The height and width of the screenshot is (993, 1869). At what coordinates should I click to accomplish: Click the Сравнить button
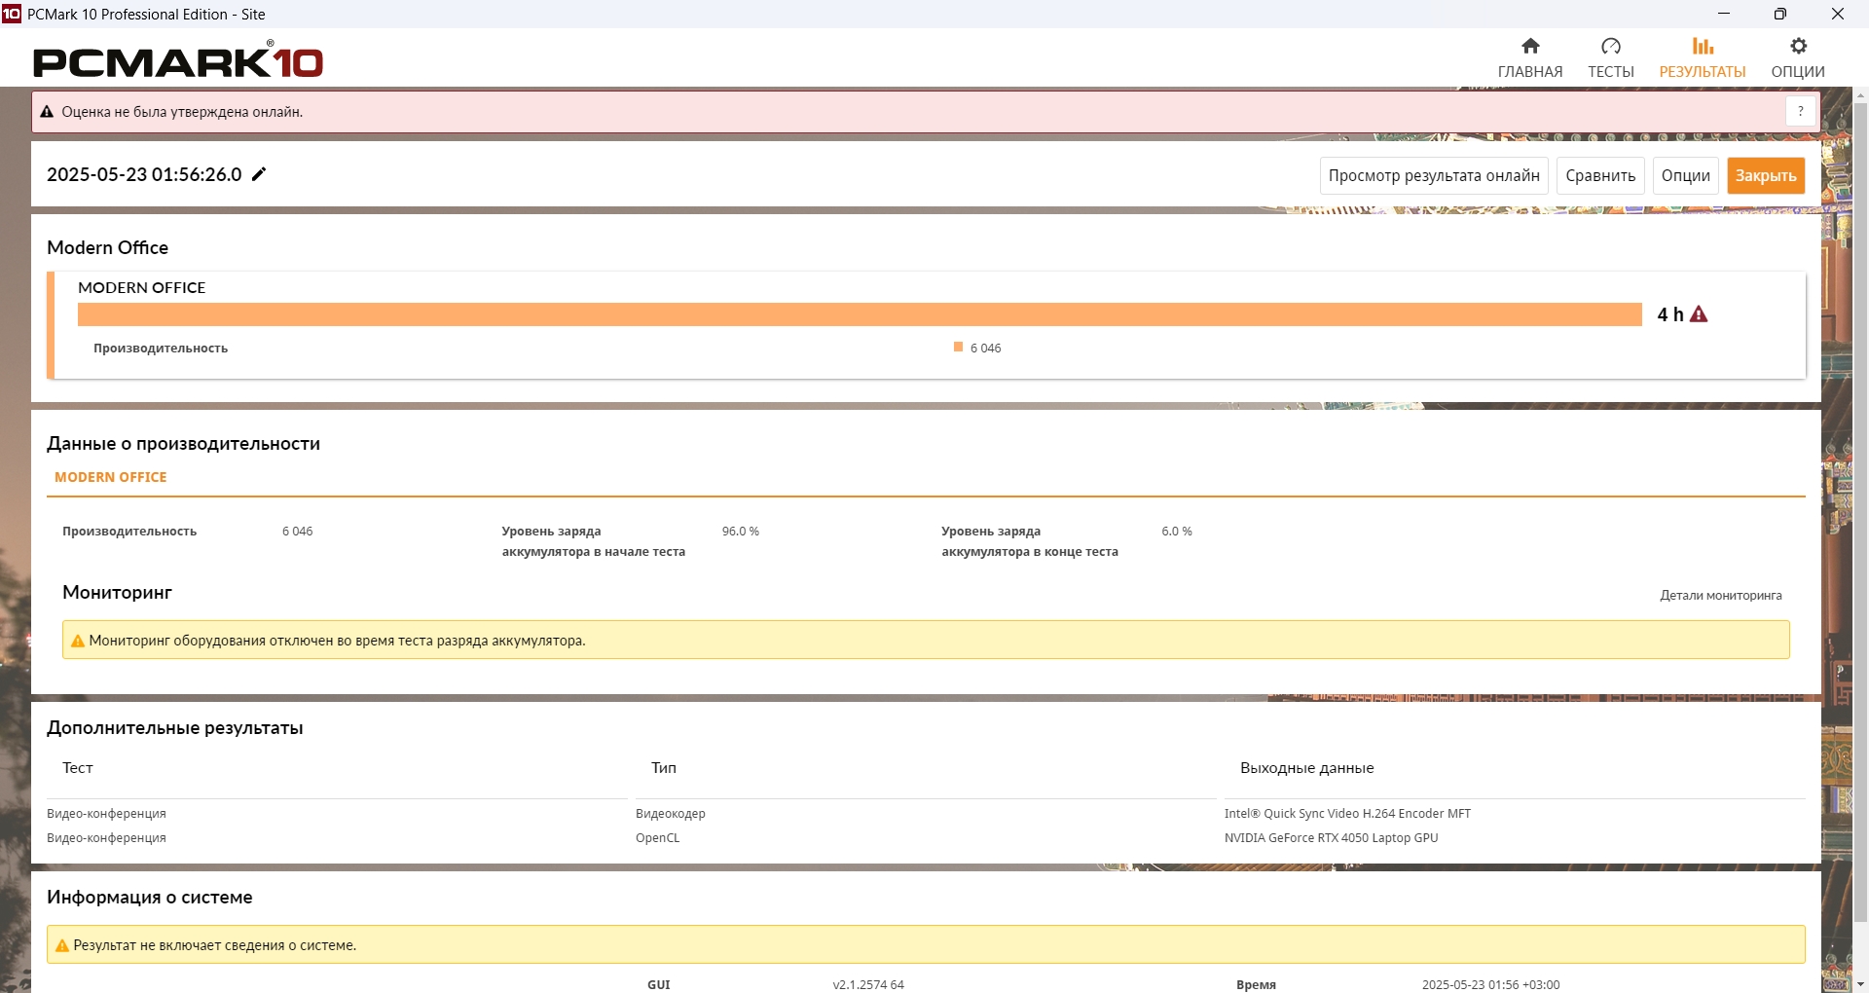[1600, 176]
